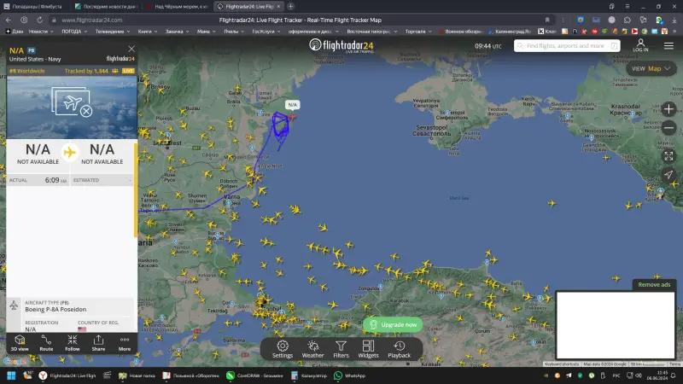This screenshot has width=683, height=384.
Task: Open the Windows Start menu
Action: click(11, 375)
